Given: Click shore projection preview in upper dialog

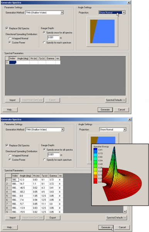Looking at the screenshot, I should [102, 31].
